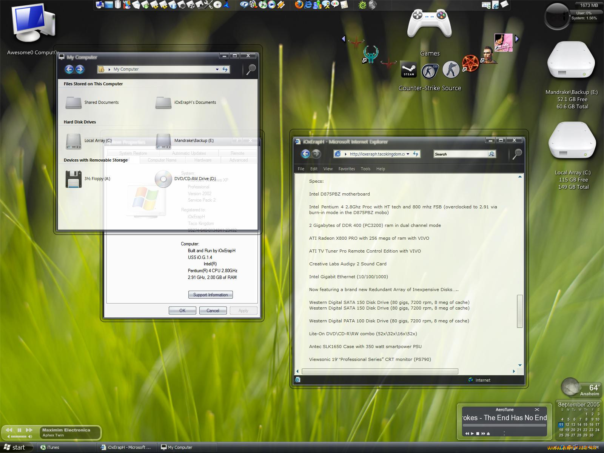Open the pink Vice City game icon
Screen dimensions: 604x453
[504, 43]
